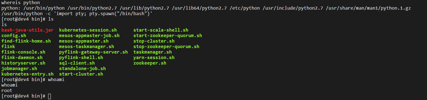The image size is (427, 100).
Task: Select pyflink-gateway-server.sh entry
Action: (93, 52)
